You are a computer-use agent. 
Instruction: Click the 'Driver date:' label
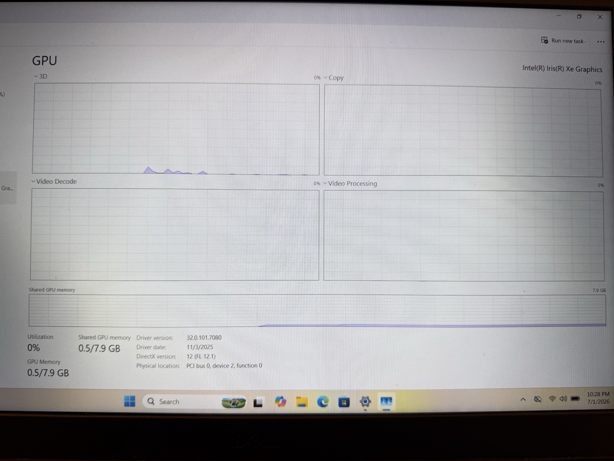pyautogui.click(x=151, y=347)
